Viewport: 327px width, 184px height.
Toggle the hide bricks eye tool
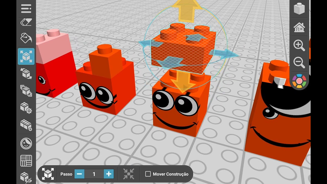26,177
